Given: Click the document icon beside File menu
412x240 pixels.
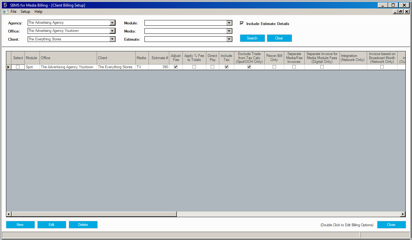Looking at the screenshot, I should (x=5, y=12).
